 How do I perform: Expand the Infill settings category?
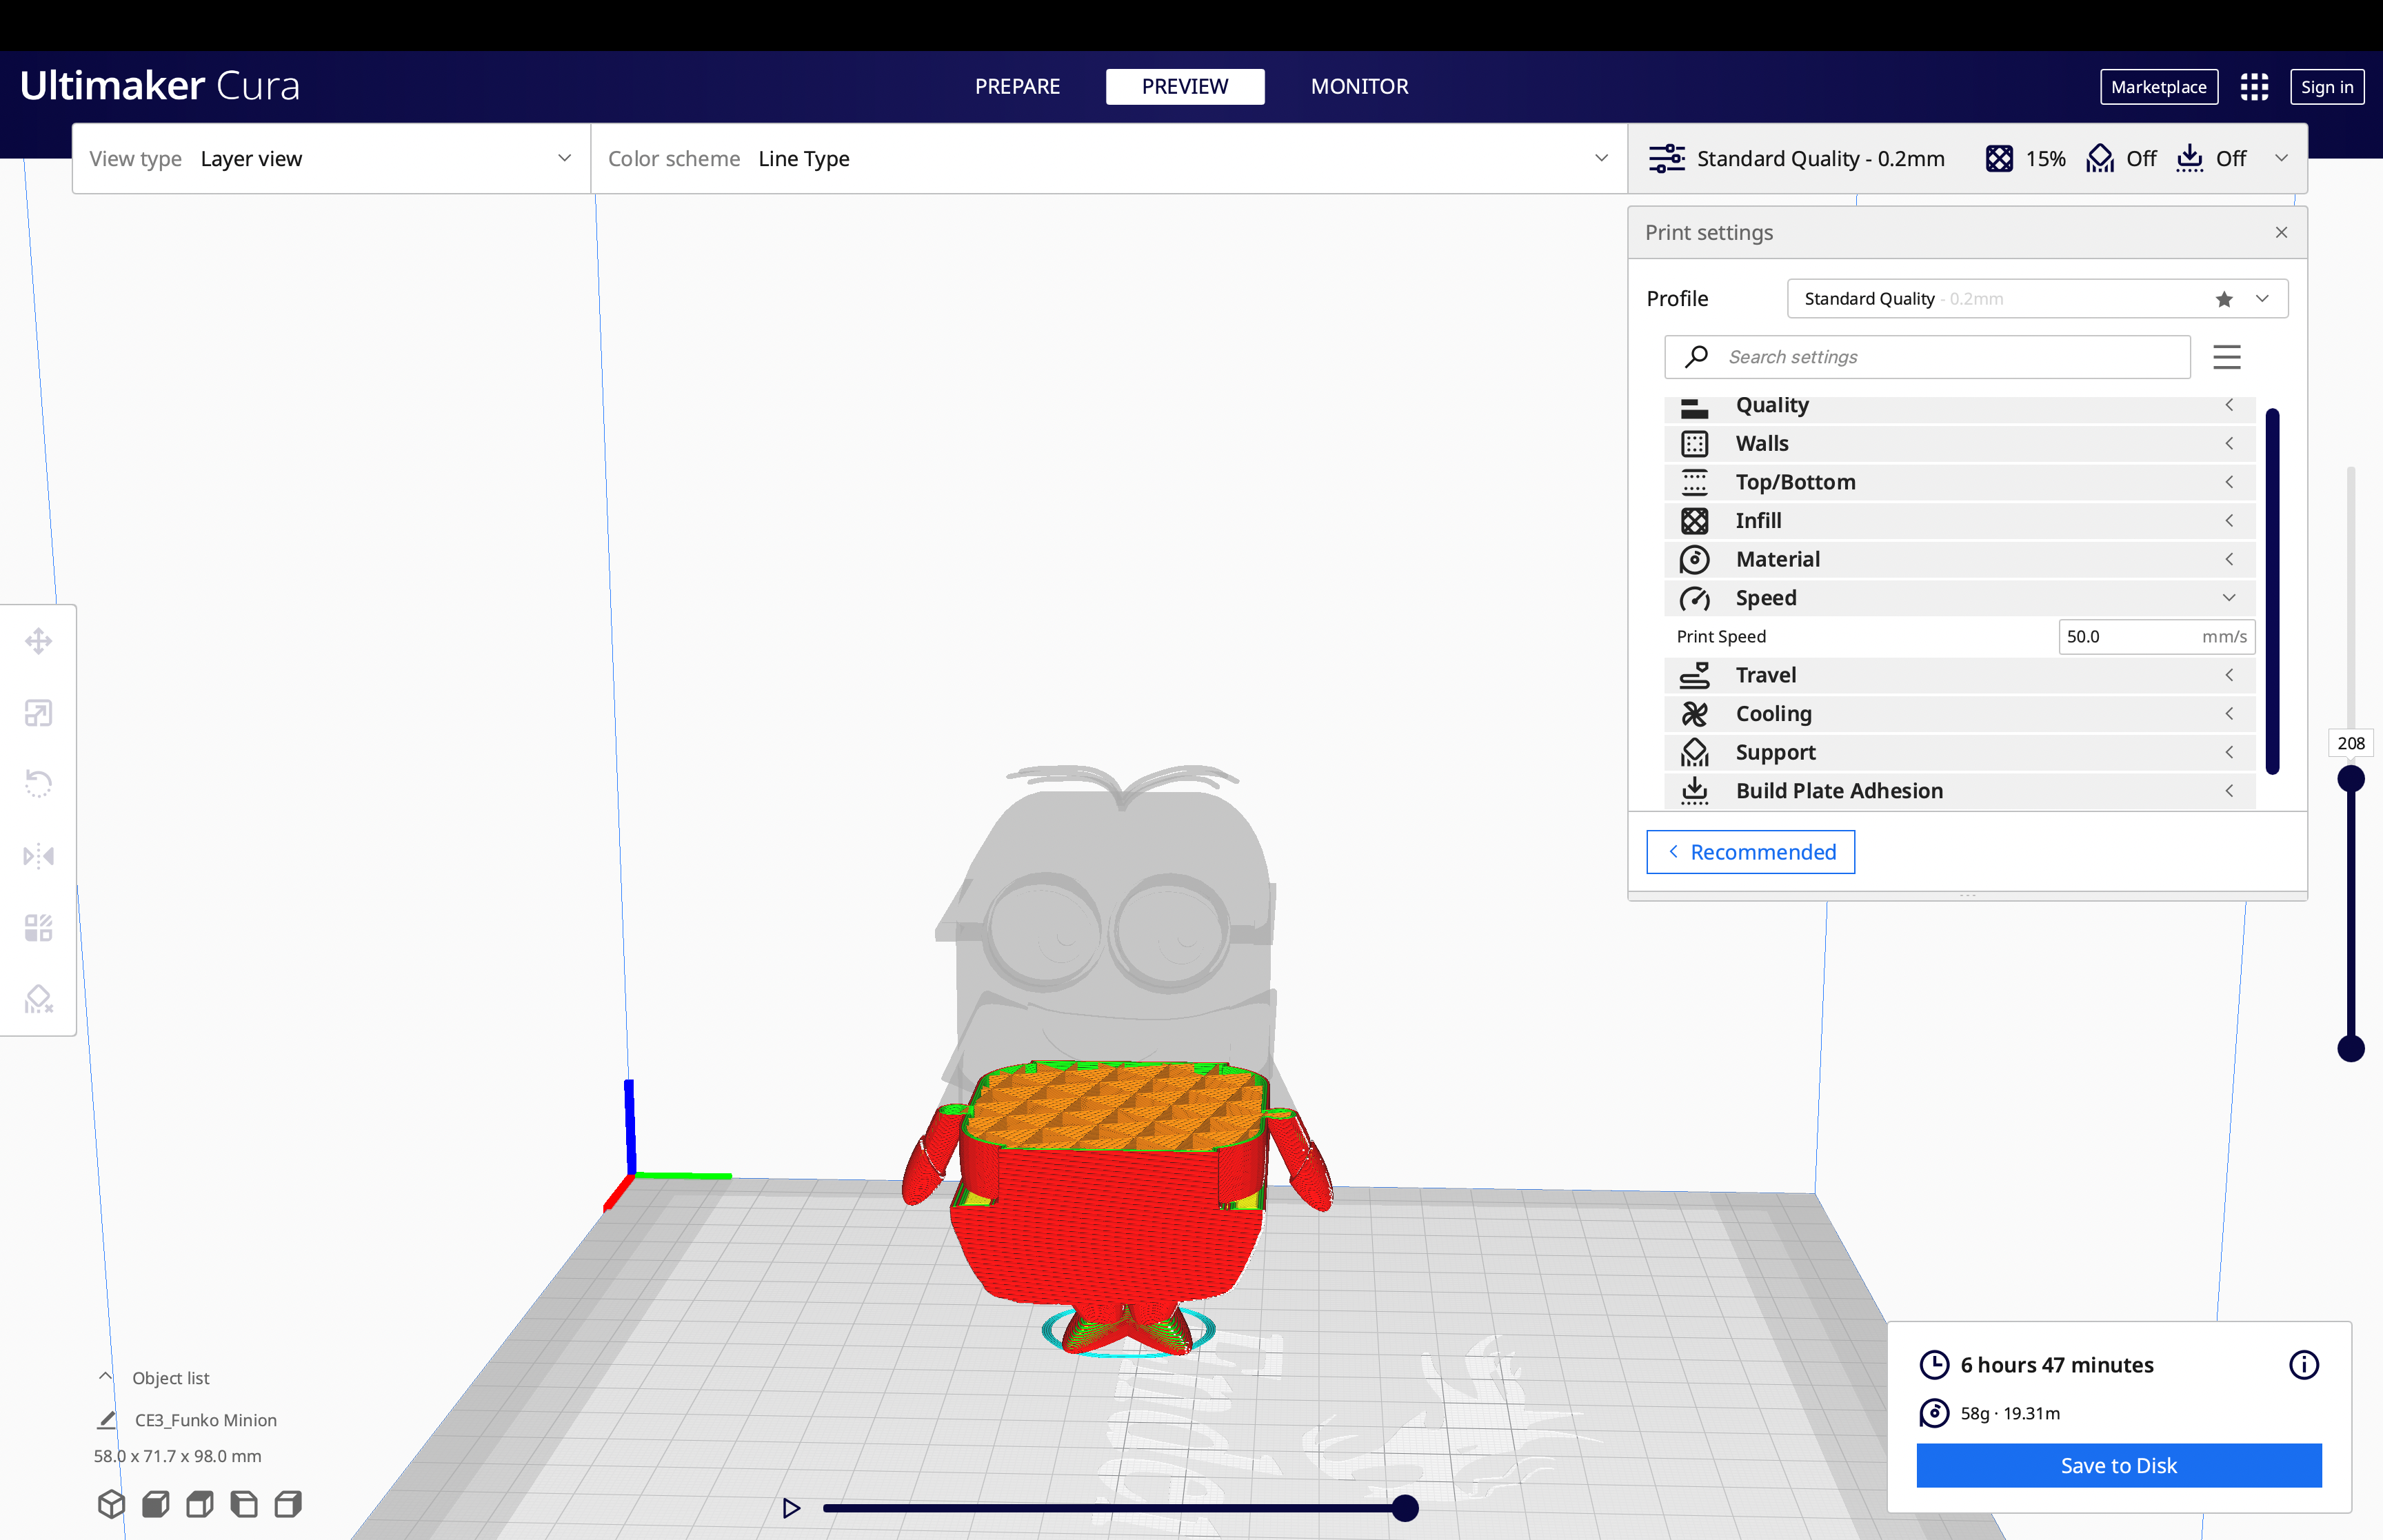tap(1959, 521)
